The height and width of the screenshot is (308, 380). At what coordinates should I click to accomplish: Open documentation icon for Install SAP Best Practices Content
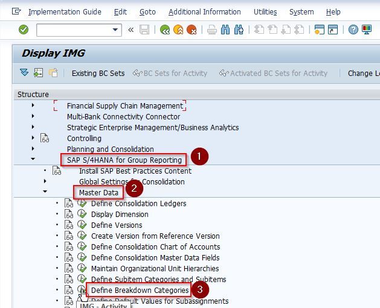(x=57, y=171)
